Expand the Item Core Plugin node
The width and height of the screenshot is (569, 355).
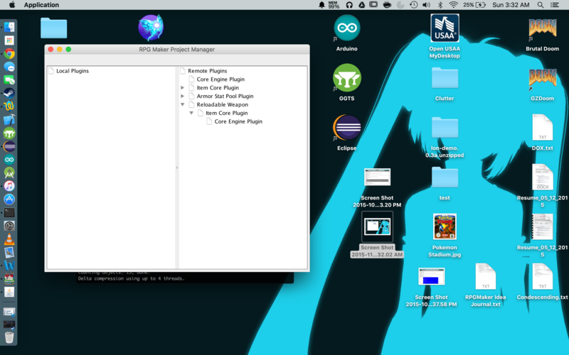pyautogui.click(x=183, y=88)
